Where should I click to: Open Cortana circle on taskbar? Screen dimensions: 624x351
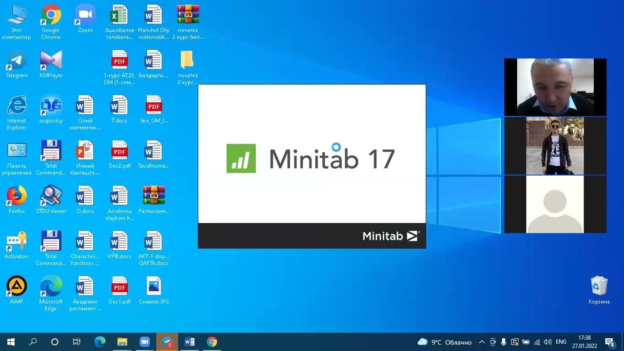pyautogui.click(x=55, y=342)
